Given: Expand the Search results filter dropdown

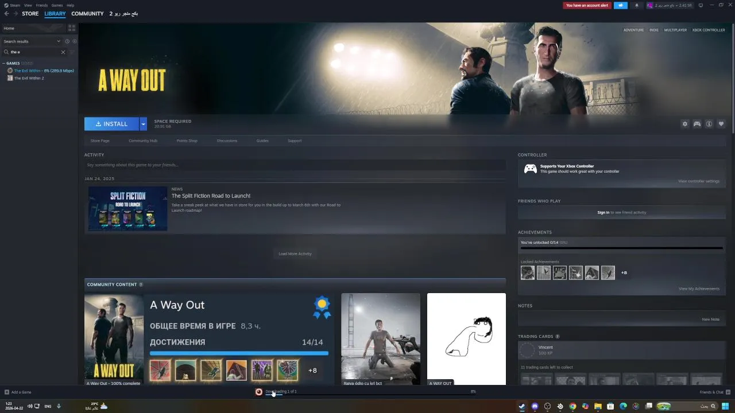Looking at the screenshot, I should click(32, 41).
